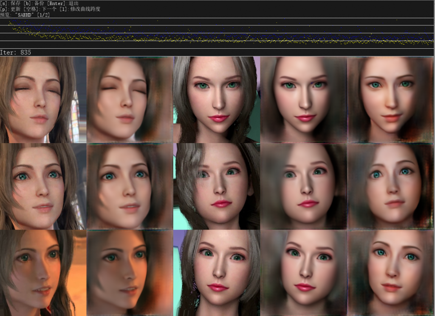The height and width of the screenshot is (316, 435).
Task: Select the sharp closed-eyes source face, top row
Action: coord(43,100)
